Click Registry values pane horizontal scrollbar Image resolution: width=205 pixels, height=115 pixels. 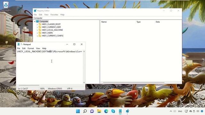point(134,82)
